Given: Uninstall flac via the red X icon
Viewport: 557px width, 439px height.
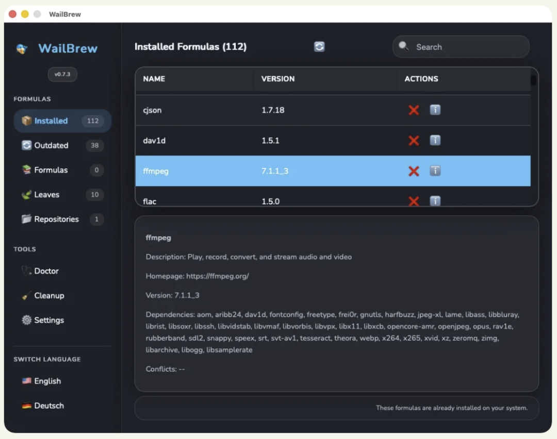Looking at the screenshot, I should coord(414,201).
